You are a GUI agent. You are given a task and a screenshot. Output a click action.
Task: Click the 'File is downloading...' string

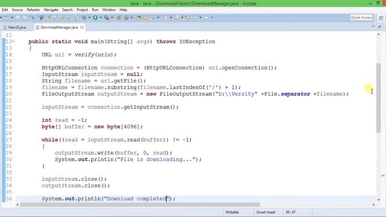click(156, 159)
